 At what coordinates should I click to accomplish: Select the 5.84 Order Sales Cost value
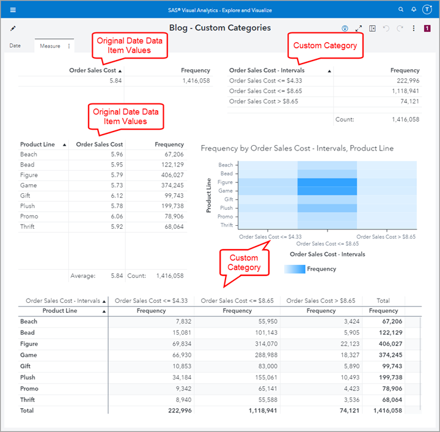pos(116,81)
